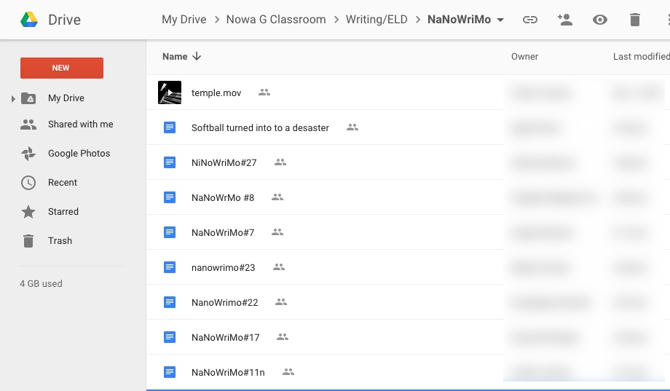Image resolution: width=670 pixels, height=391 pixels.
Task: Click shared icon beside Softball document
Action: [352, 127]
